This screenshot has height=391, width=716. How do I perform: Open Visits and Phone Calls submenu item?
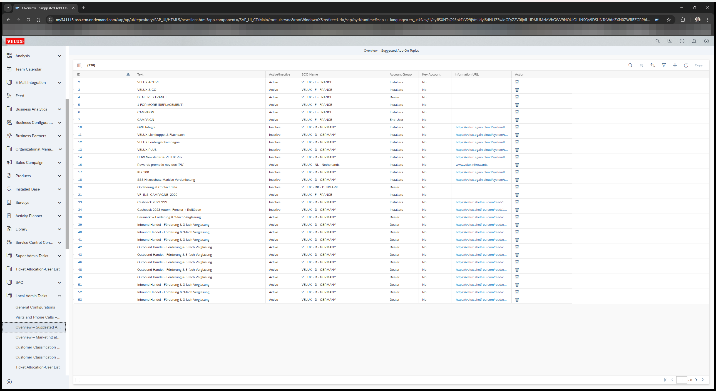coord(38,317)
